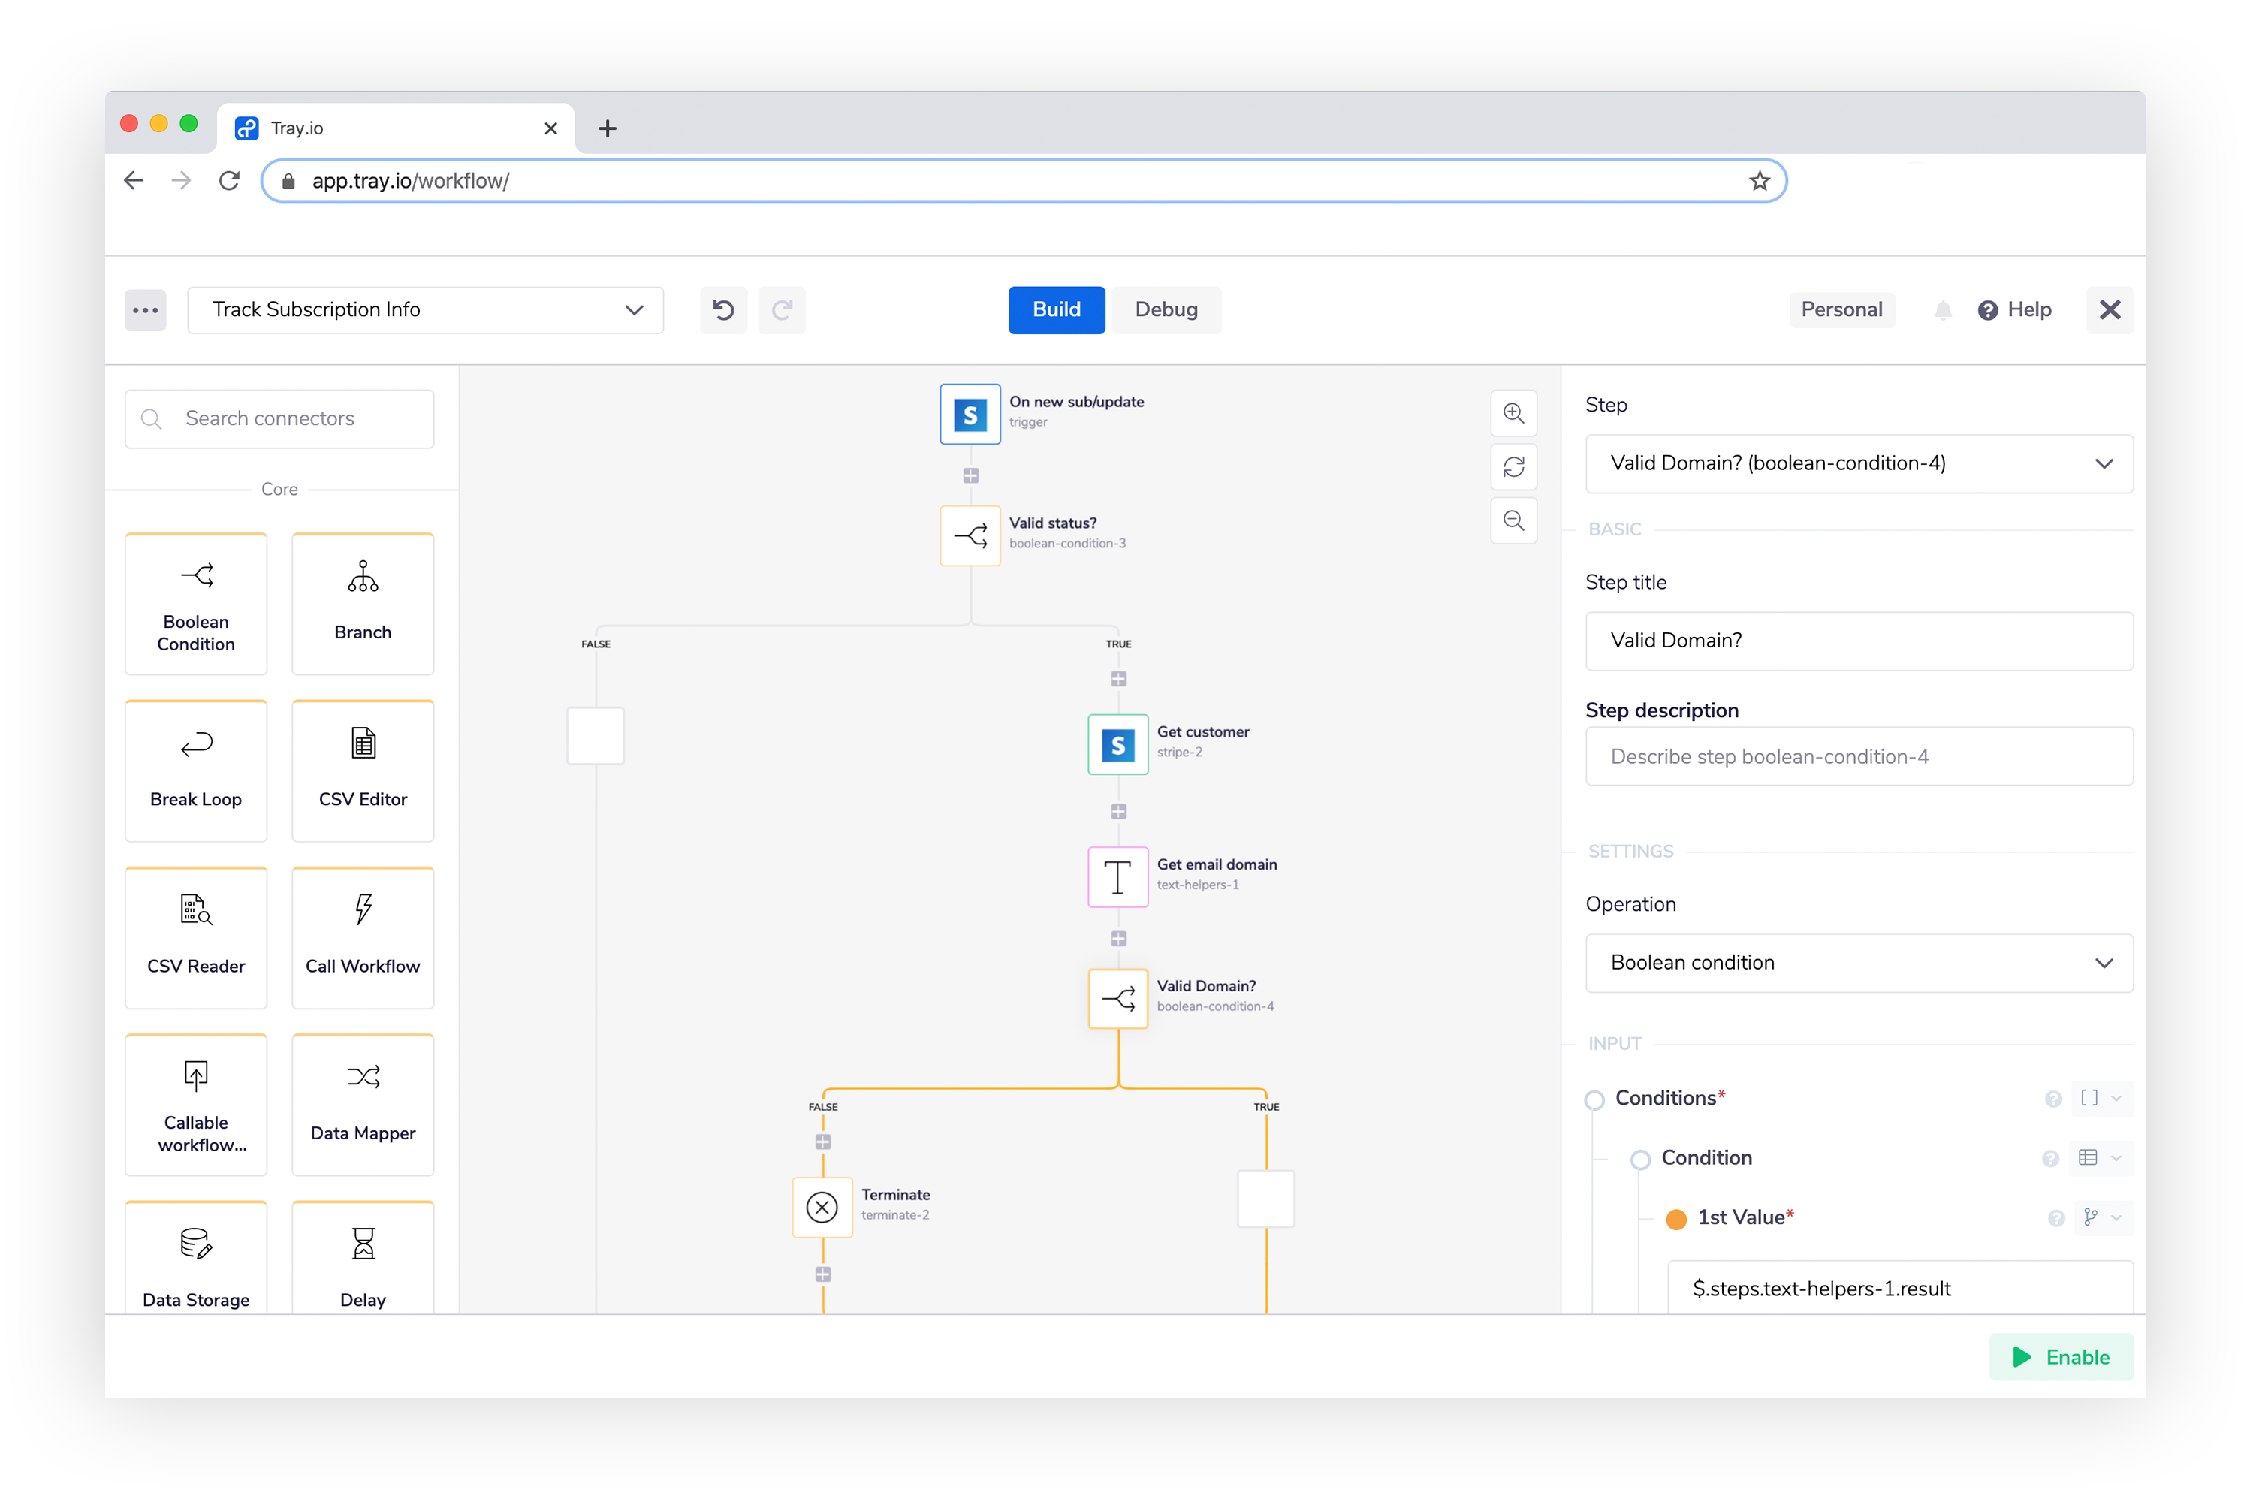
Task: Switch to the Debug tab
Action: coord(1166,309)
